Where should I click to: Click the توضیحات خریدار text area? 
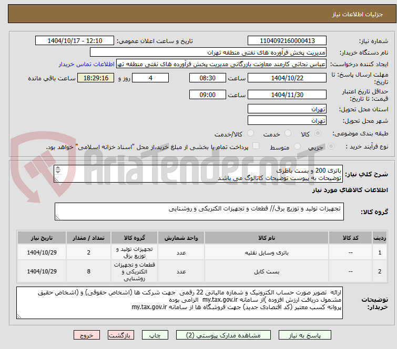point(179,303)
